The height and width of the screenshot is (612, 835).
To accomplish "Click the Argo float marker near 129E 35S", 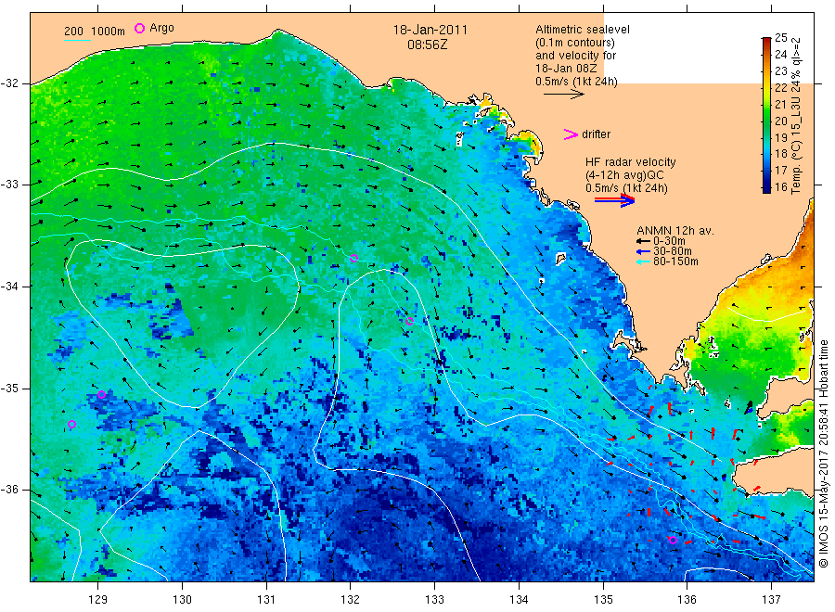I will click(x=102, y=394).
